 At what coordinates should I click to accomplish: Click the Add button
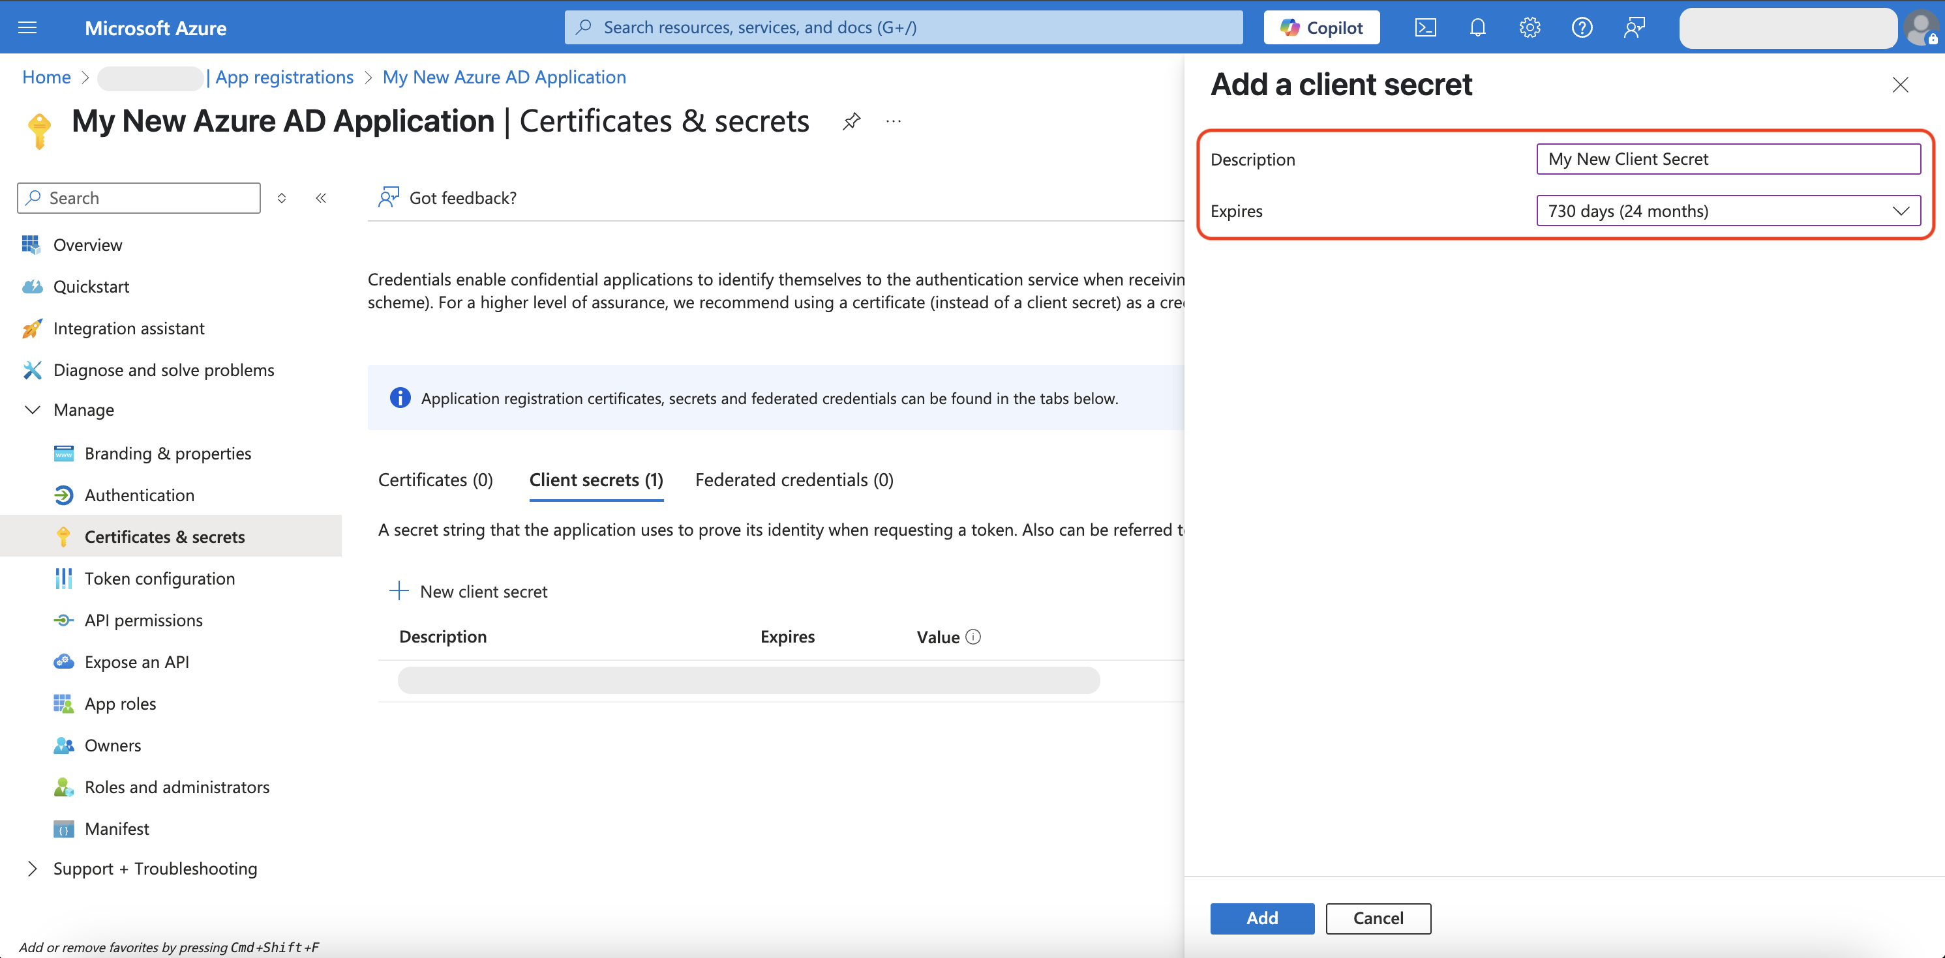pyautogui.click(x=1261, y=918)
